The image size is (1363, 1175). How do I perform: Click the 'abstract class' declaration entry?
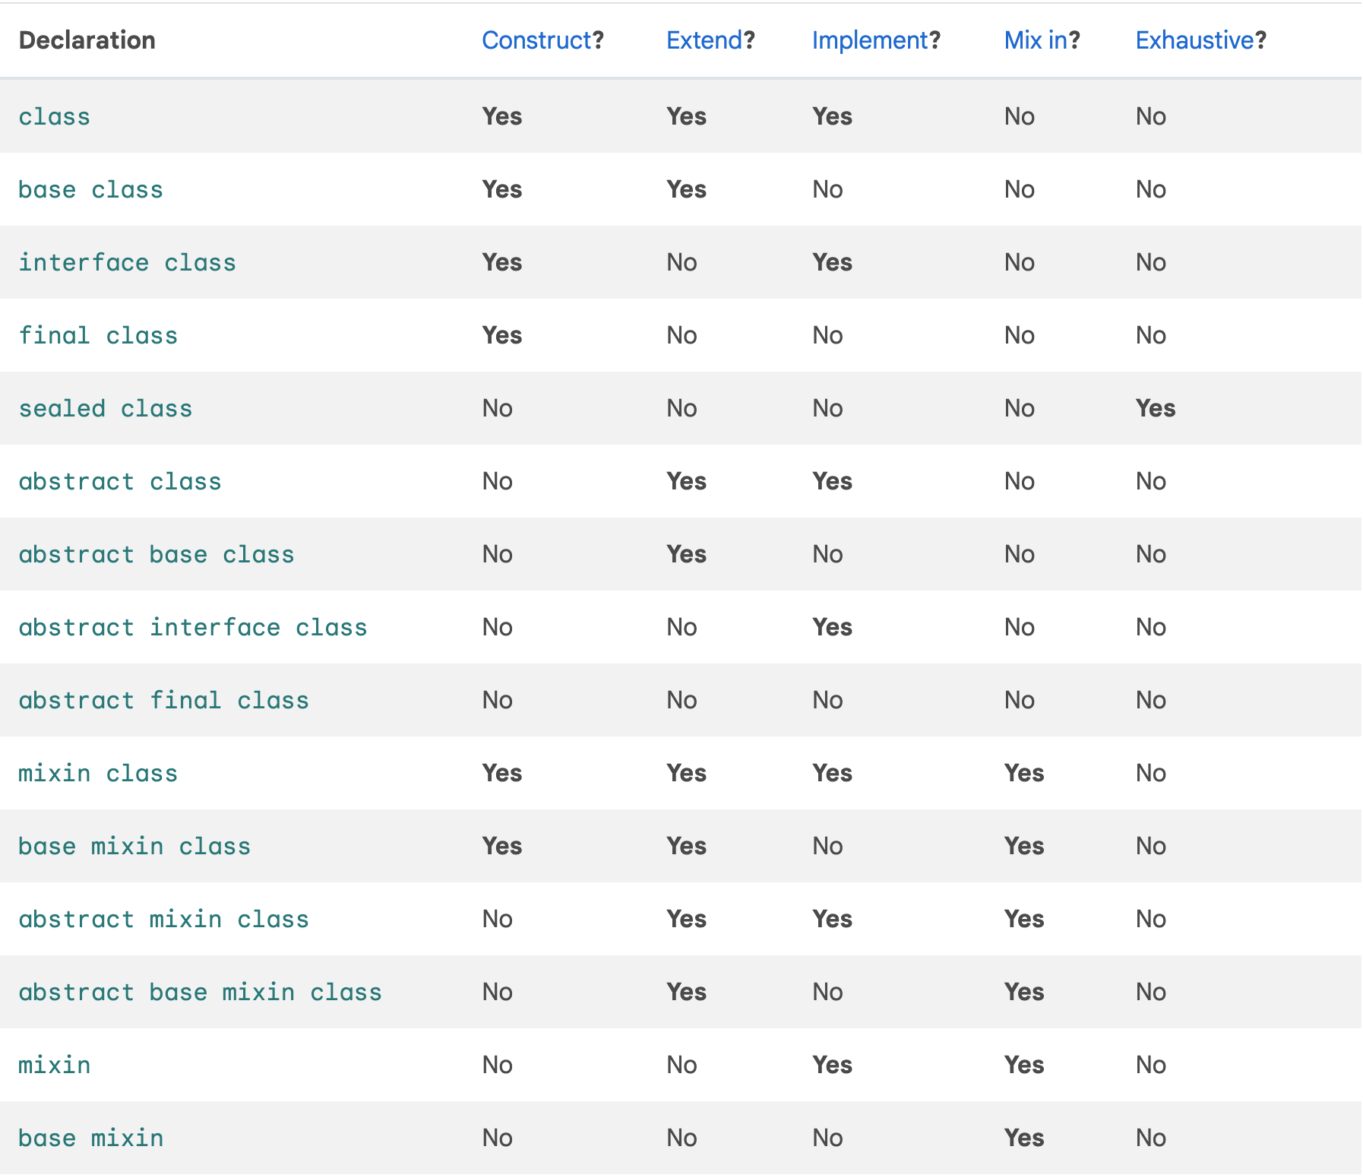pos(120,482)
